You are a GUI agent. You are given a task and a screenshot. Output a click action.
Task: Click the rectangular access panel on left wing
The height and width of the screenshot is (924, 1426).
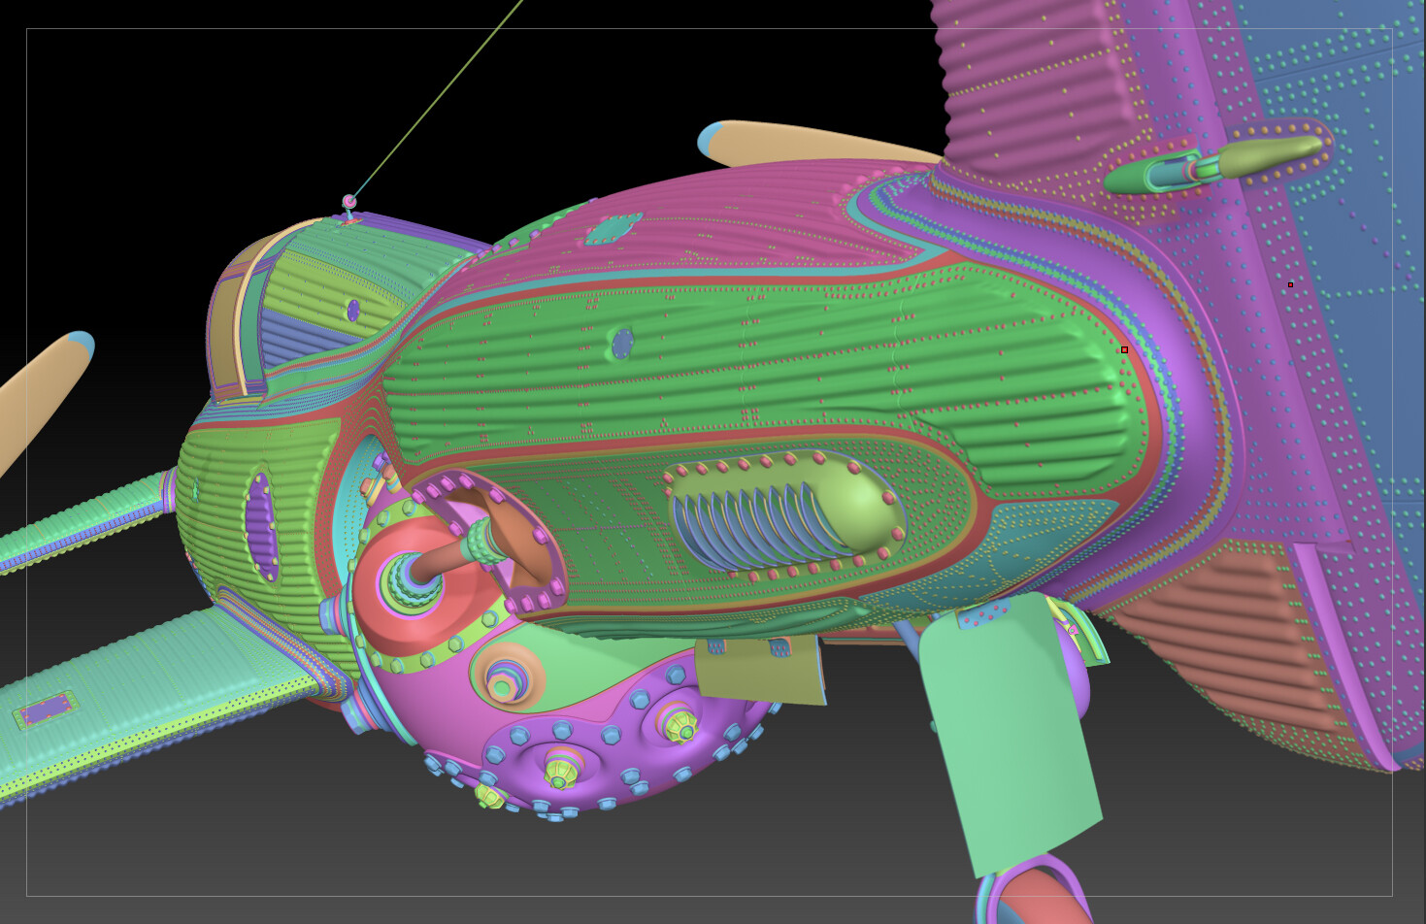pos(44,711)
